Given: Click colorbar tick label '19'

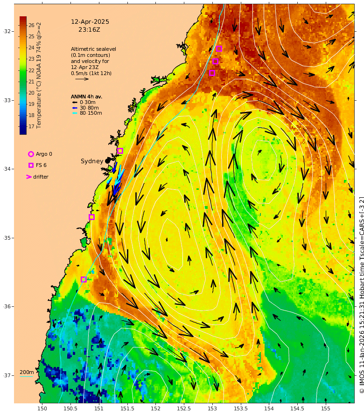Looking at the screenshot, I should point(32,104).
